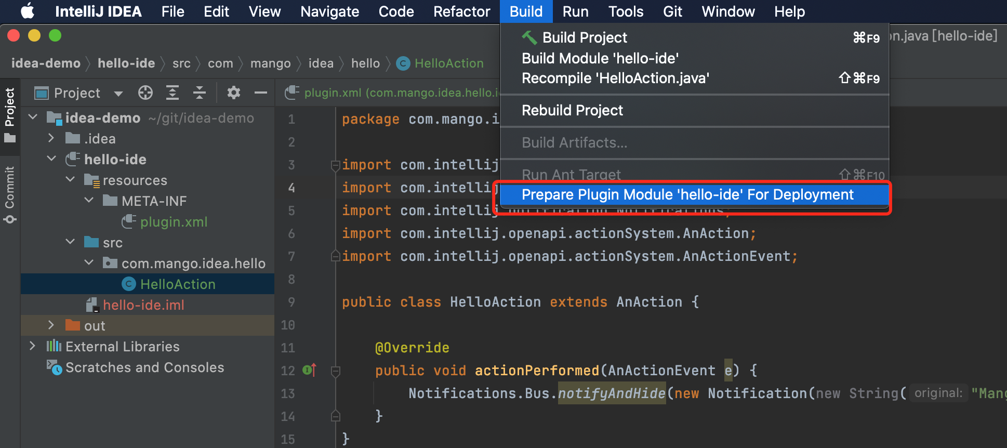The image size is (1007, 448).
Task: Open the Window menu
Action: [x=728, y=11]
